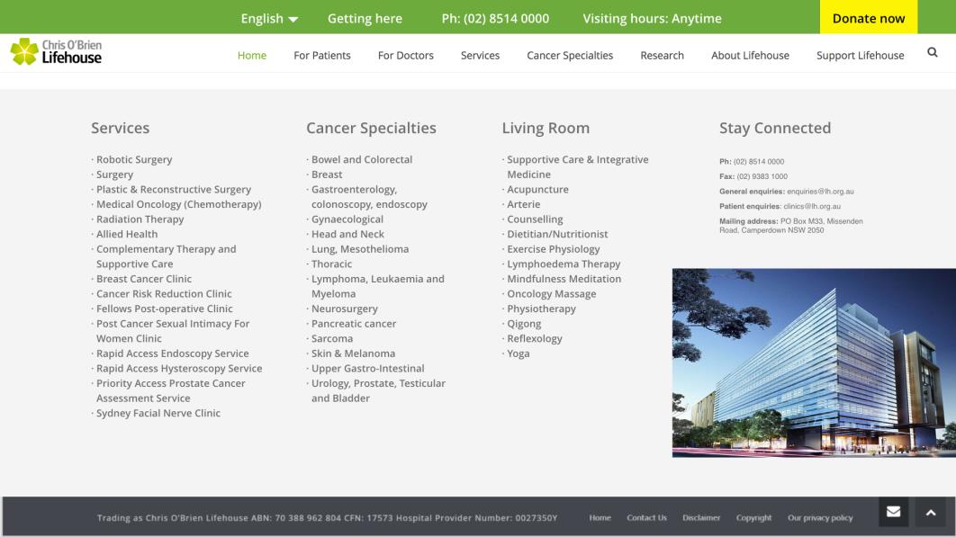Open the Thoracic link

coord(331,264)
